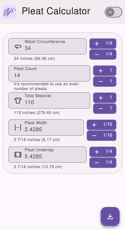Screen dimensions: 125x230
Task: Increase Pleat Width by 1/16
Action: click(102, 125)
